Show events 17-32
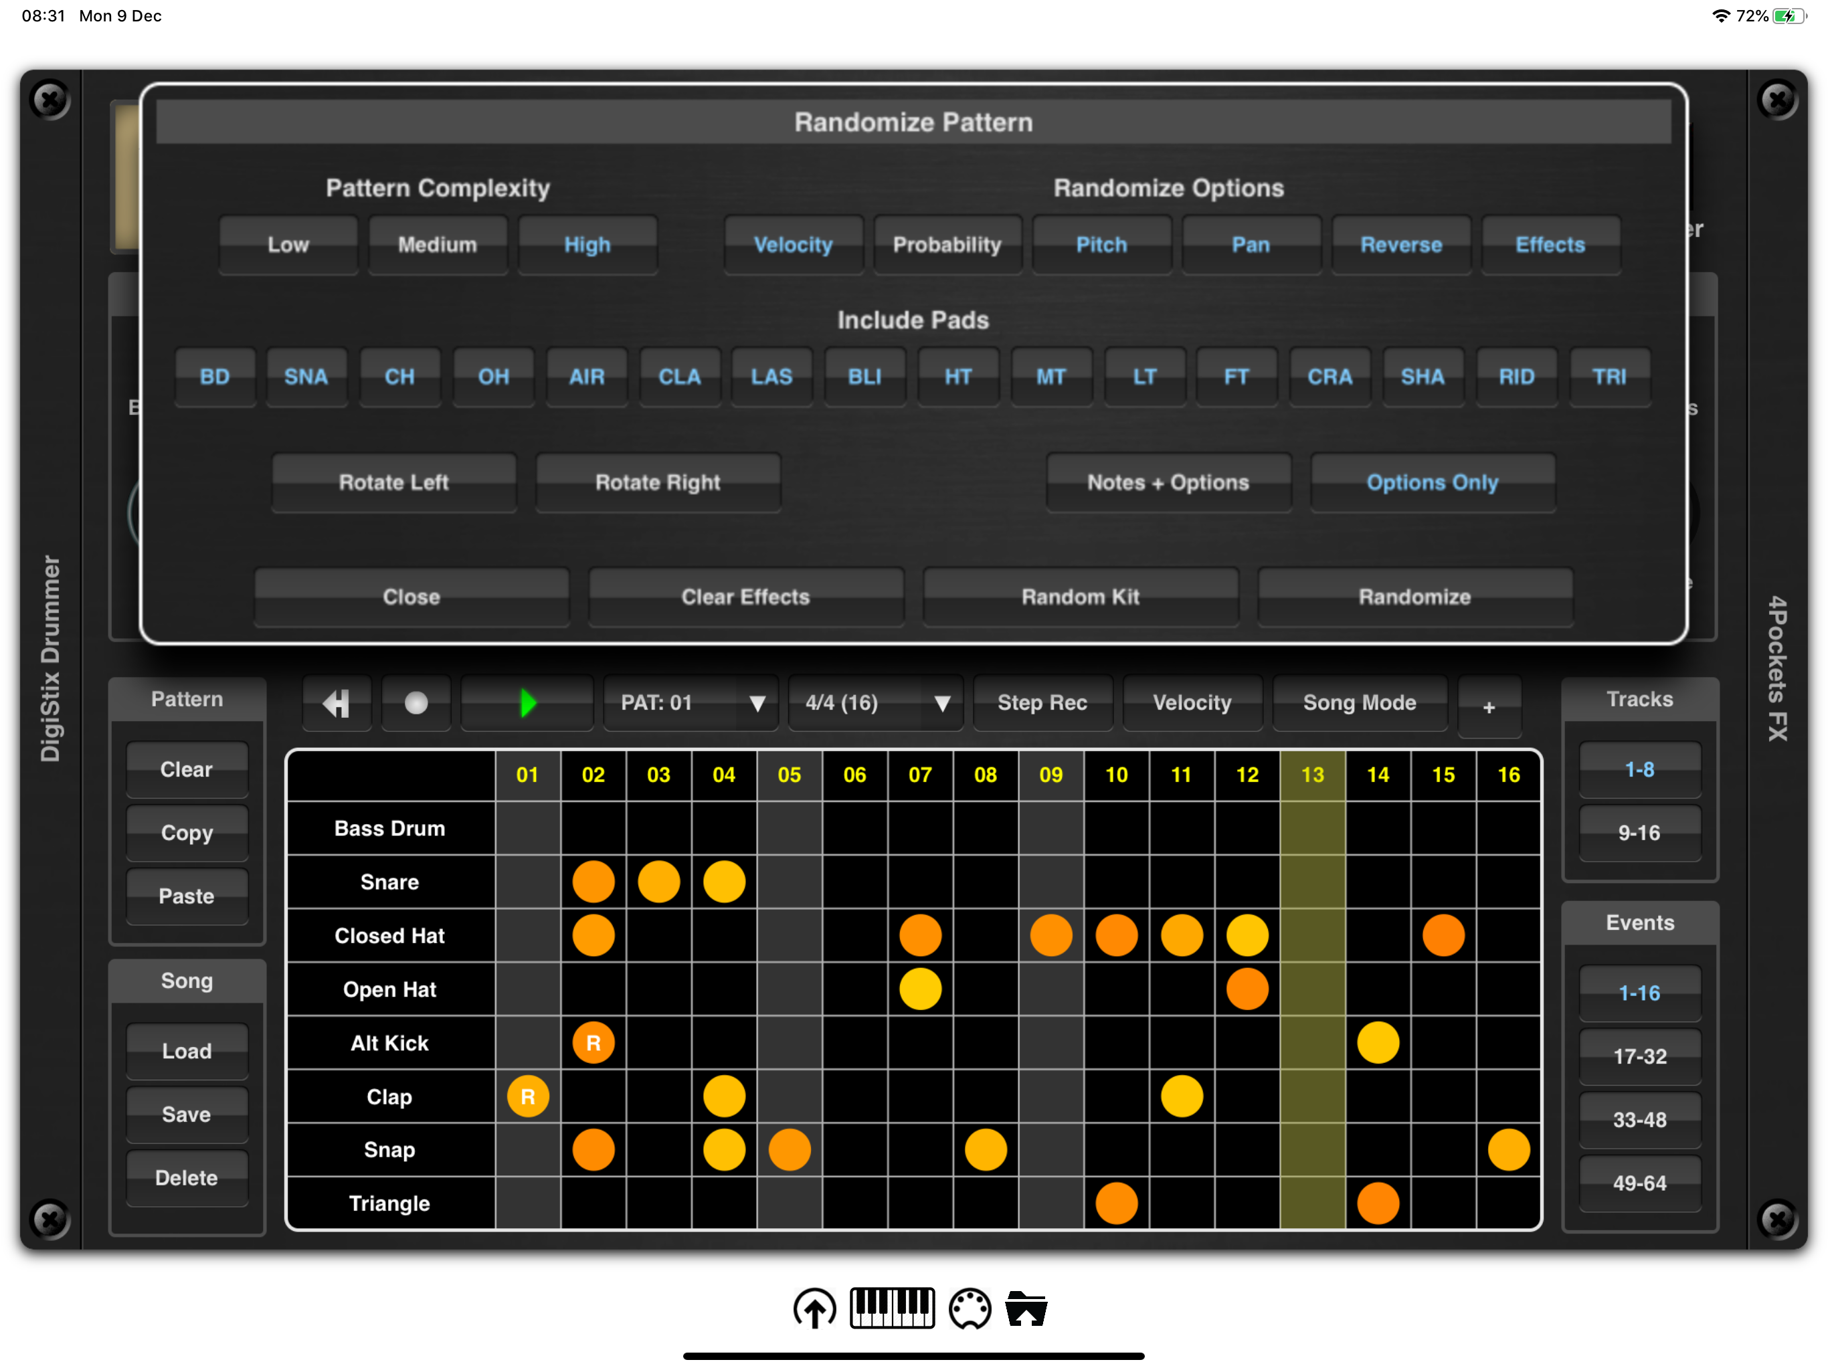 click(1639, 1056)
